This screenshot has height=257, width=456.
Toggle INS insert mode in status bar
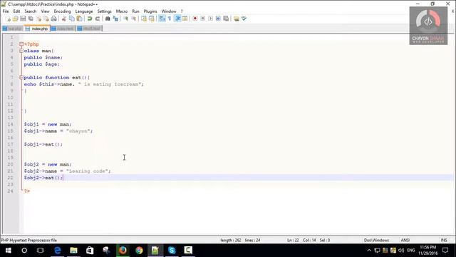(444, 241)
